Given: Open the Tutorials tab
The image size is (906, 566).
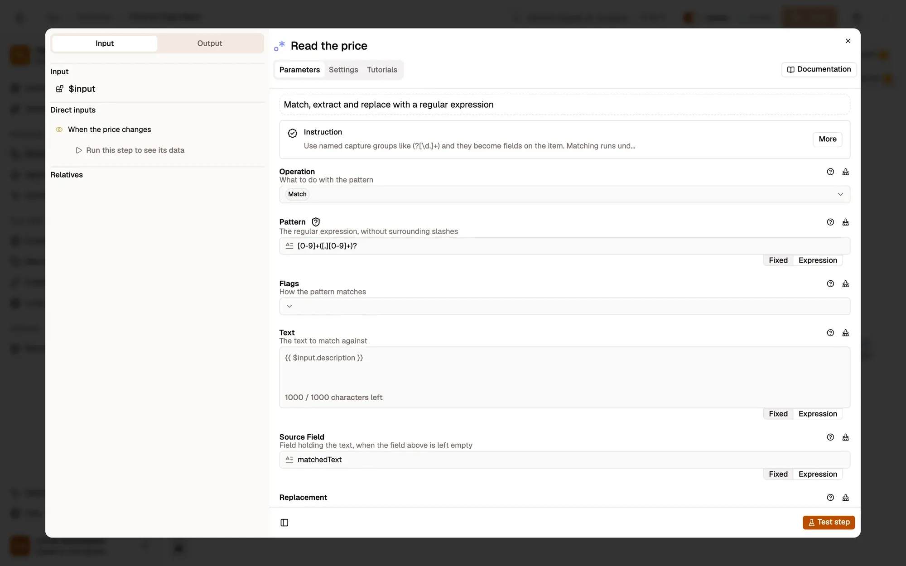Looking at the screenshot, I should click(x=382, y=70).
